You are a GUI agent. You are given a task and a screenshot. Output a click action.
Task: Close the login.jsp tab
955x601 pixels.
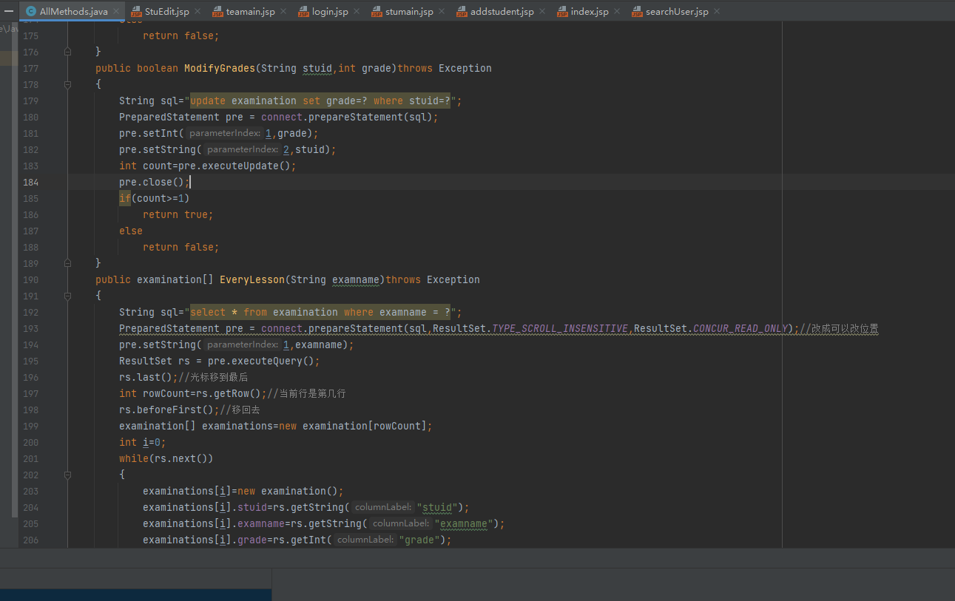click(x=357, y=12)
